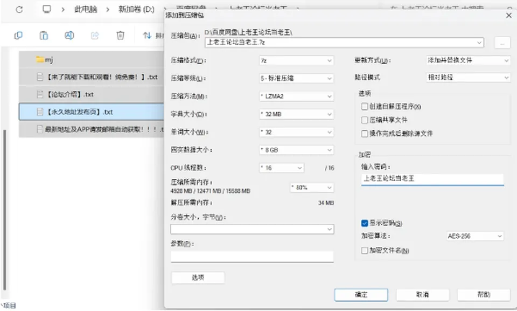Click the sort arrows icon in Explorer toolbar
The height and width of the screenshot is (311, 517).
point(147,36)
